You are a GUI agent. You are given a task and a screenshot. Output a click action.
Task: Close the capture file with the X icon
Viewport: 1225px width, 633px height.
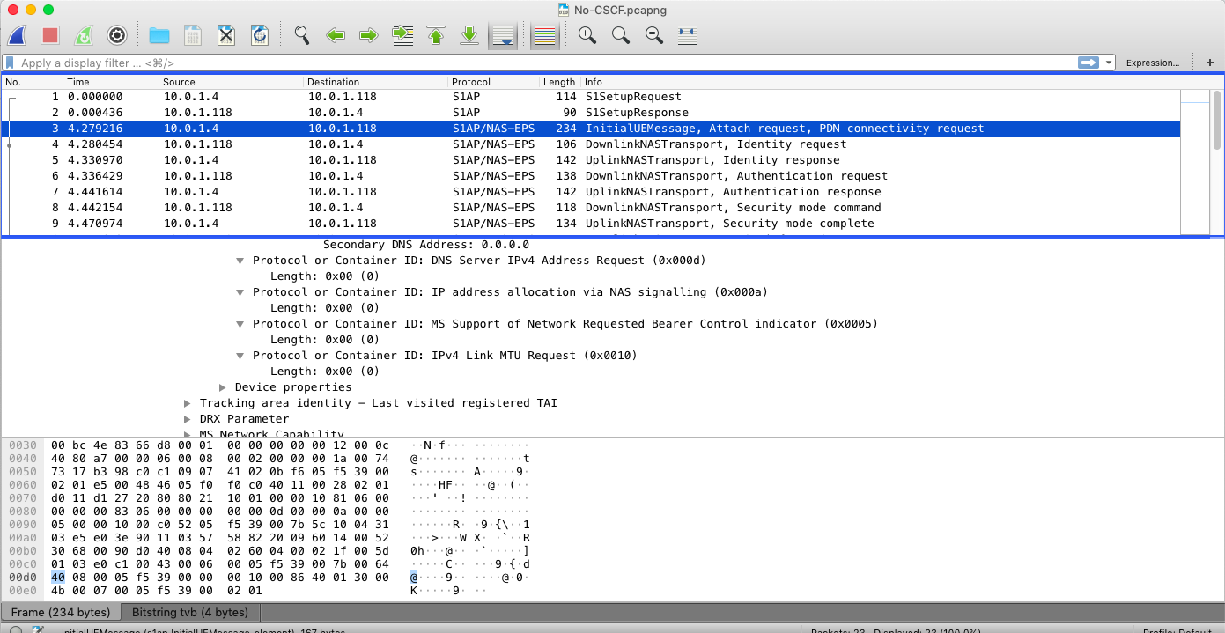point(226,34)
